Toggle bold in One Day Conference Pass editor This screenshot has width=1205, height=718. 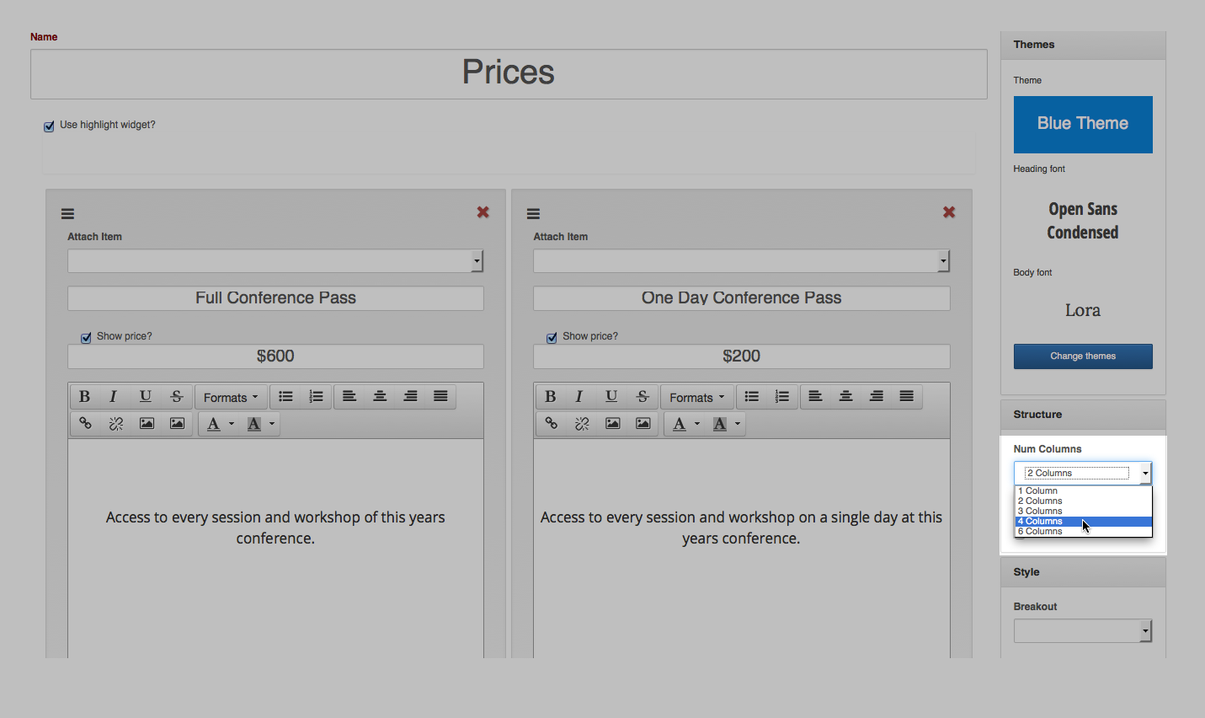(551, 397)
